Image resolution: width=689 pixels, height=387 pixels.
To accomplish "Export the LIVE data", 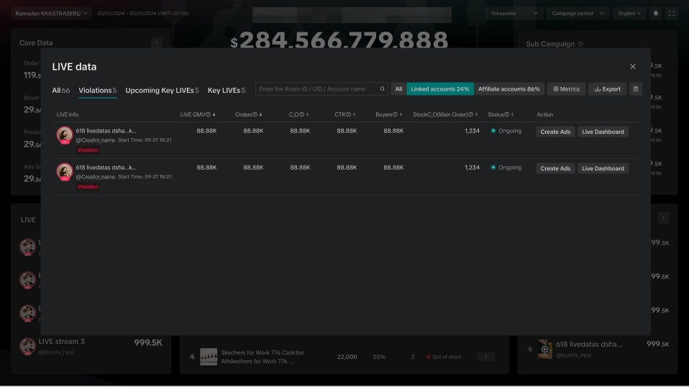I will (x=607, y=89).
